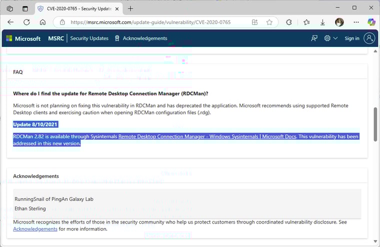
Task: Close the CVE-2020-0765 browser tab
Action: point(117,9)
